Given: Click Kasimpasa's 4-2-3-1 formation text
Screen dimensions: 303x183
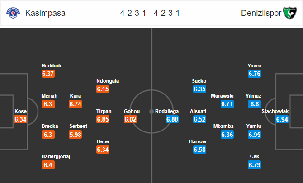Looking at the screenshot, I should click(133, 13).
